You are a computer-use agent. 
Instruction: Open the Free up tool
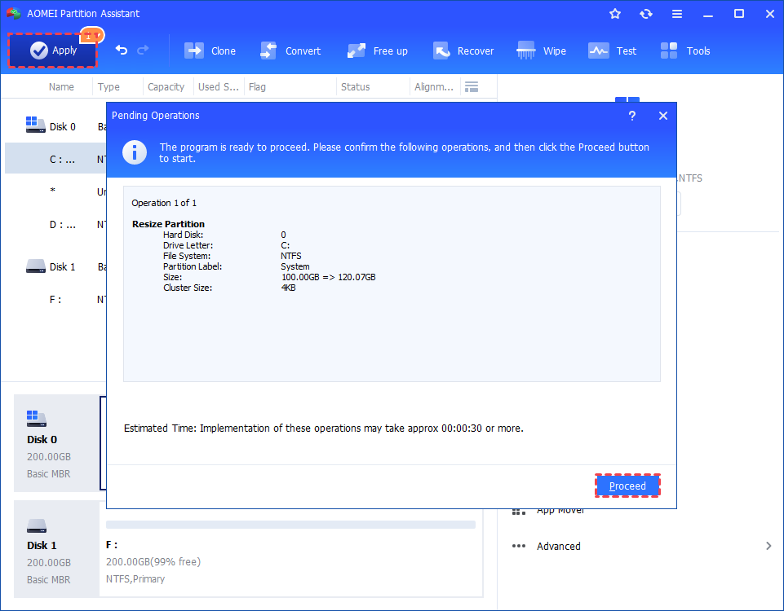tap(378, 51)
